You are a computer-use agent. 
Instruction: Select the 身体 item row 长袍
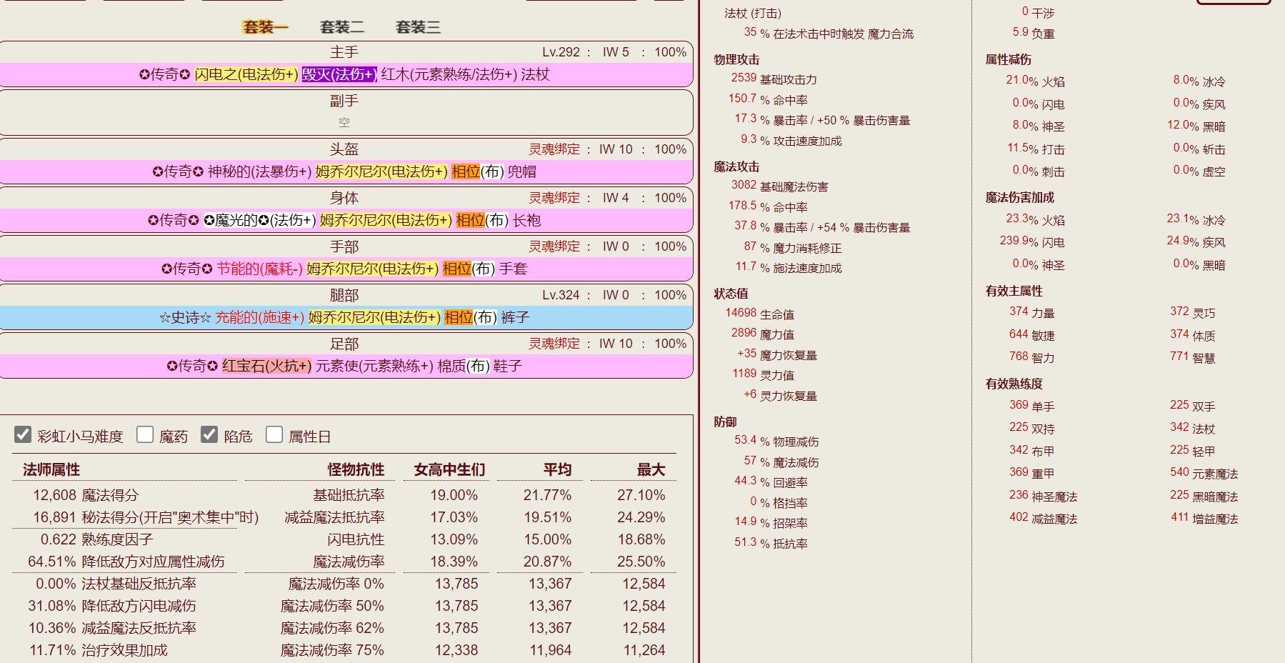346,220
